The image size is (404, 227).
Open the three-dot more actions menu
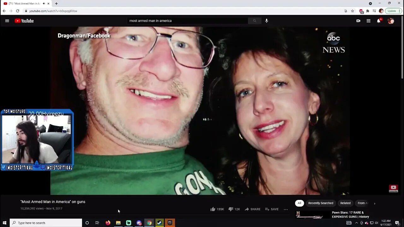286,209
